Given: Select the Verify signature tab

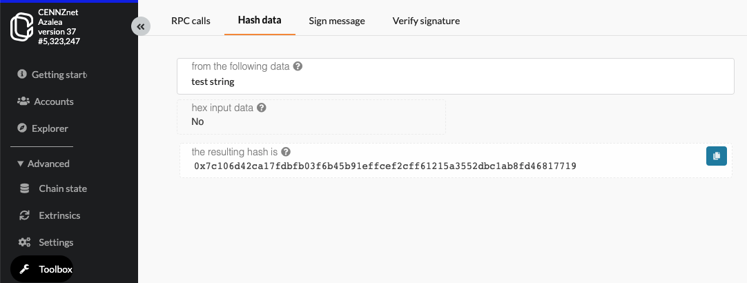Looking at the screenshot, I should click(x=426, y=21).
